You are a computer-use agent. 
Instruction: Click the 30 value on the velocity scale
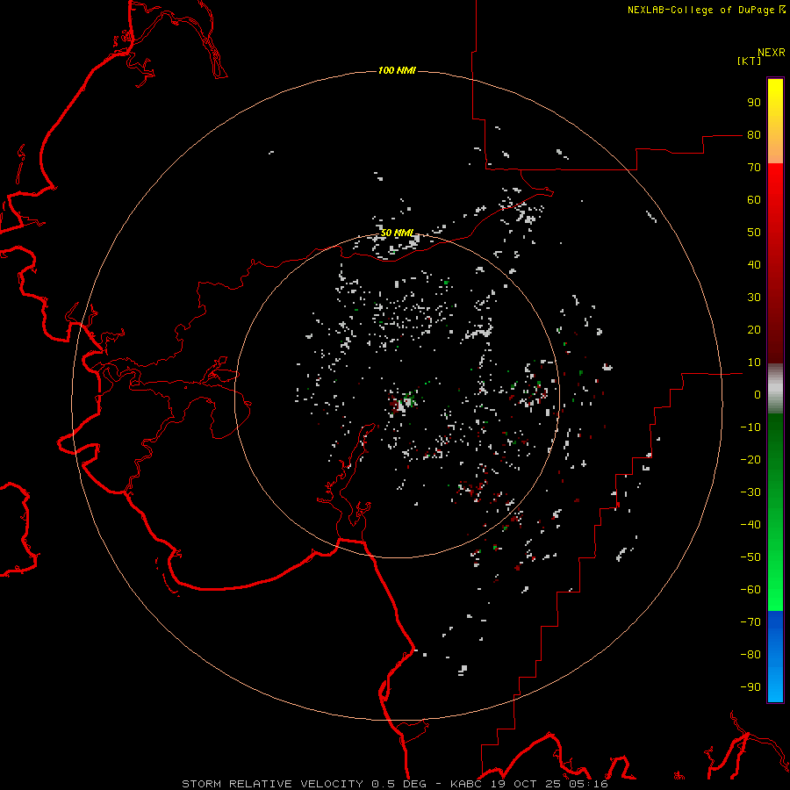pos(754,298)
